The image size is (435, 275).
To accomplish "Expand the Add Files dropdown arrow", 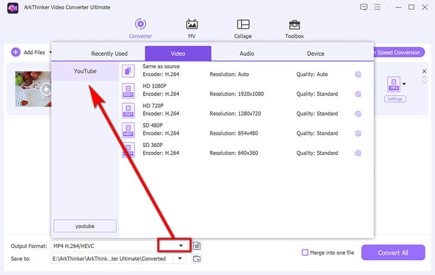I will click(x=50, y=52).
